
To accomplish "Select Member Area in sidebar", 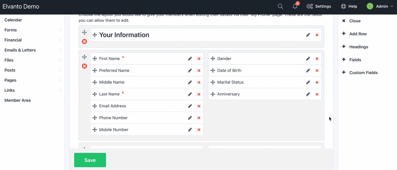I will (x=18, y=100).
